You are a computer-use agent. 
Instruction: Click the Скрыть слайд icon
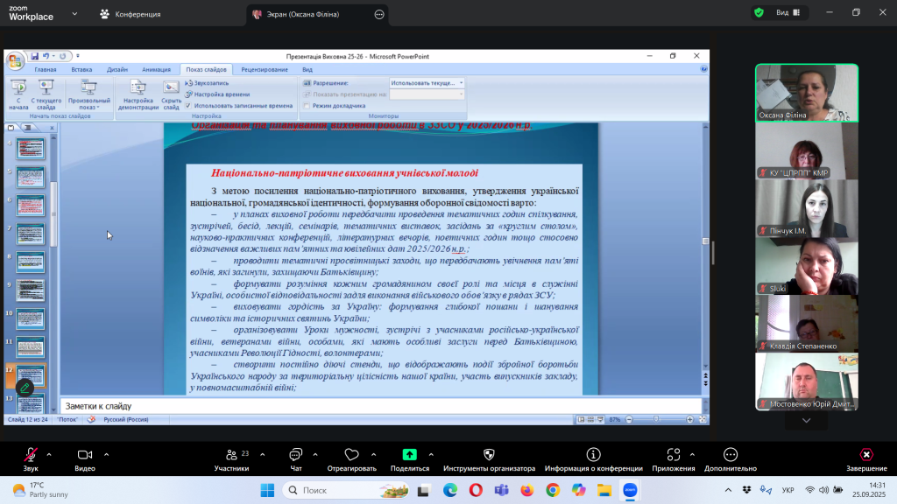172,91
